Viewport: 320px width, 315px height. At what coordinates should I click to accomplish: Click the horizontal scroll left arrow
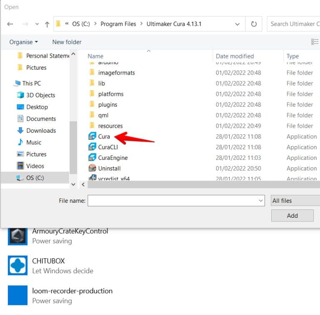83,184
